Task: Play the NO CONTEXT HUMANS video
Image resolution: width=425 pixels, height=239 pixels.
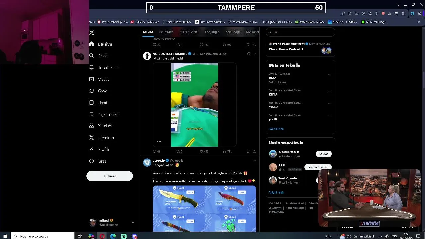Action: (195, 105)
